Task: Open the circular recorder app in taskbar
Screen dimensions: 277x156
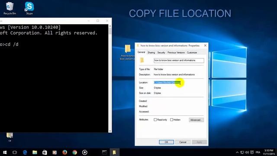Action: coord(85,152)
